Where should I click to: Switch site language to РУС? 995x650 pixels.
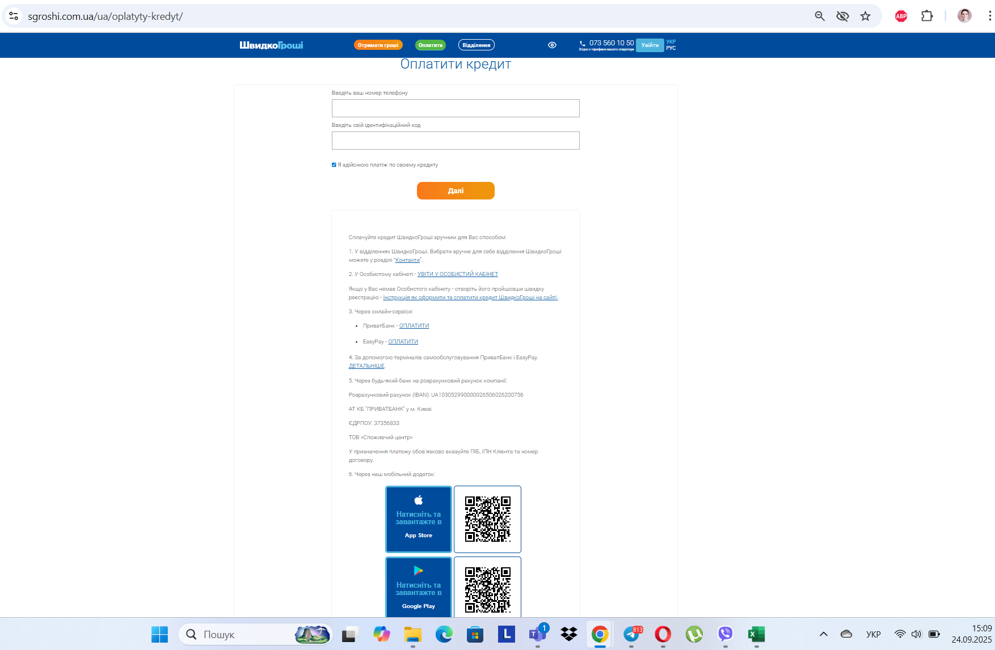[x=671, y=48]
